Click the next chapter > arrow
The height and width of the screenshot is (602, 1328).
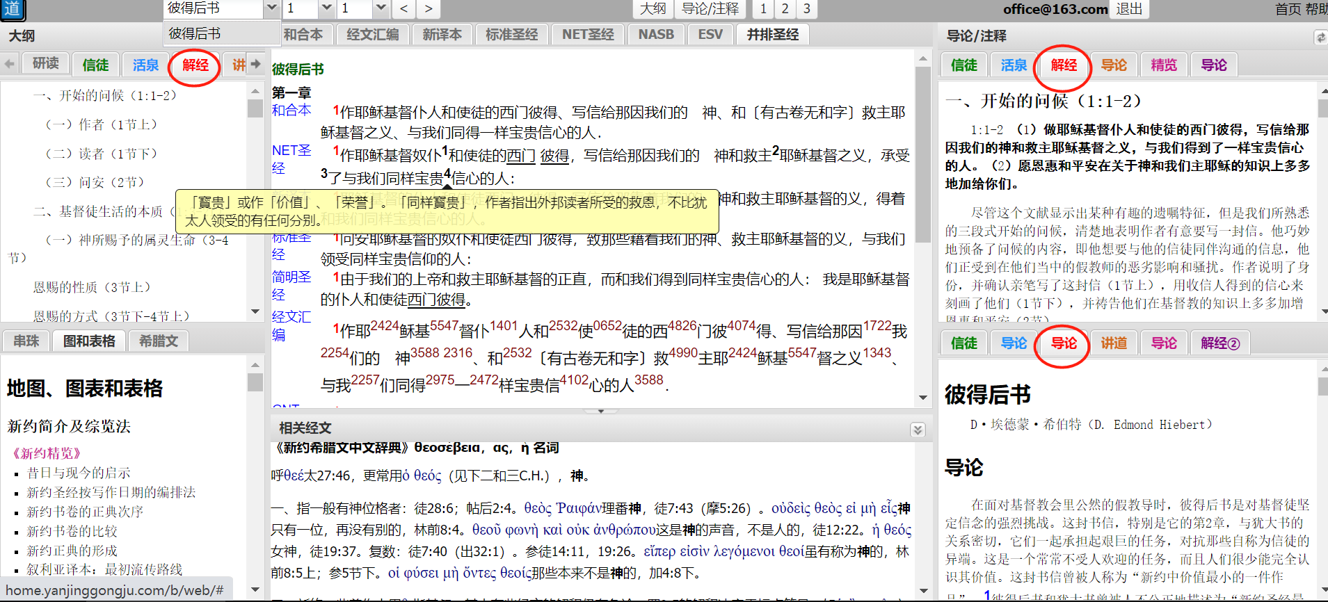(429, 8)
